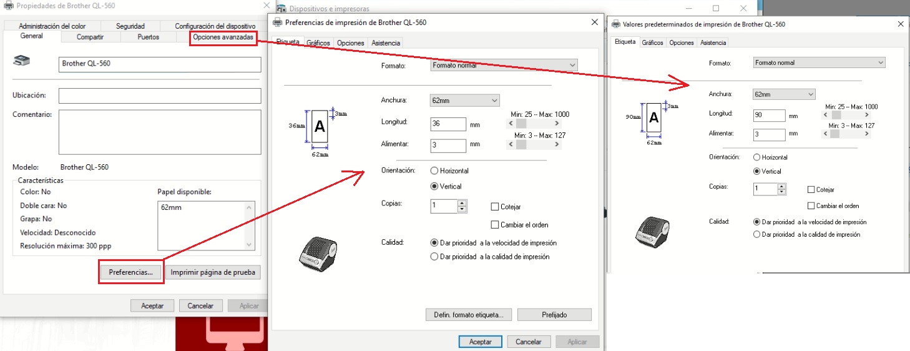Enable Cotejar checkbox in Valores predeterminados window
Image resolution: width=910 pixels, height=351 pixels.
pos(811,190)
